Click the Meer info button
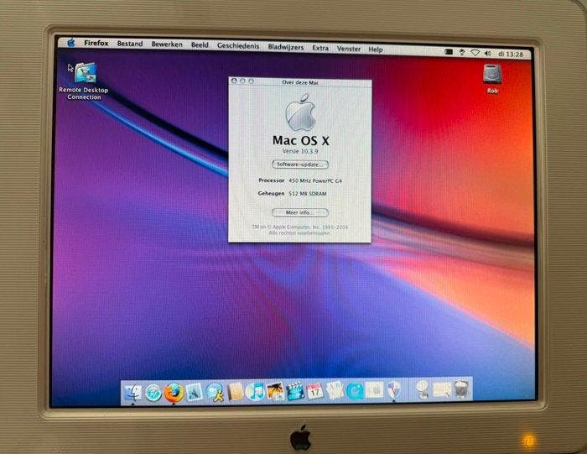 point(300,212)
